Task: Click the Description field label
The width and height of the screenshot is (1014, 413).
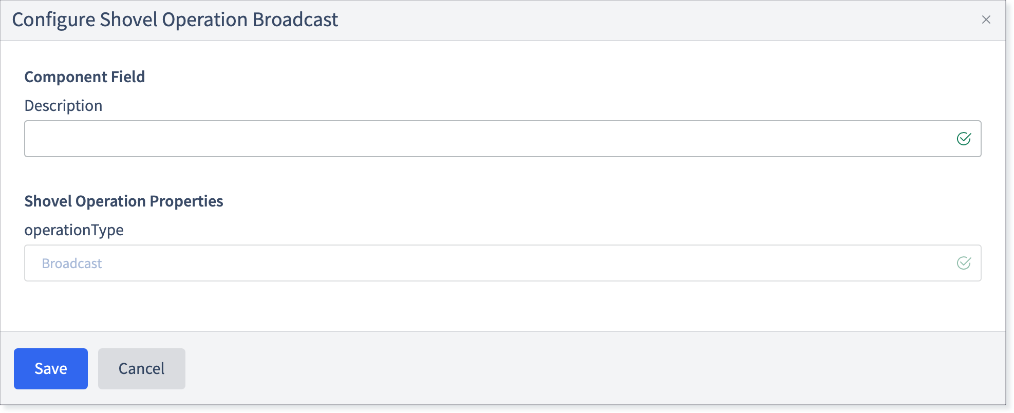Action: (x=64, y=106)
